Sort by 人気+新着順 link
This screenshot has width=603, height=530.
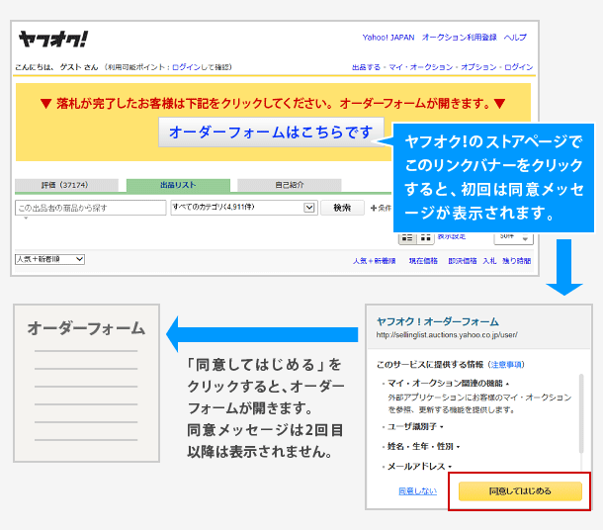tap(375, 261)
